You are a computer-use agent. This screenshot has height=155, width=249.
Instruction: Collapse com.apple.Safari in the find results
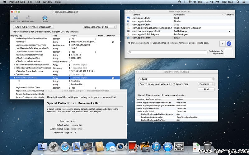click(x=137, y=111)
